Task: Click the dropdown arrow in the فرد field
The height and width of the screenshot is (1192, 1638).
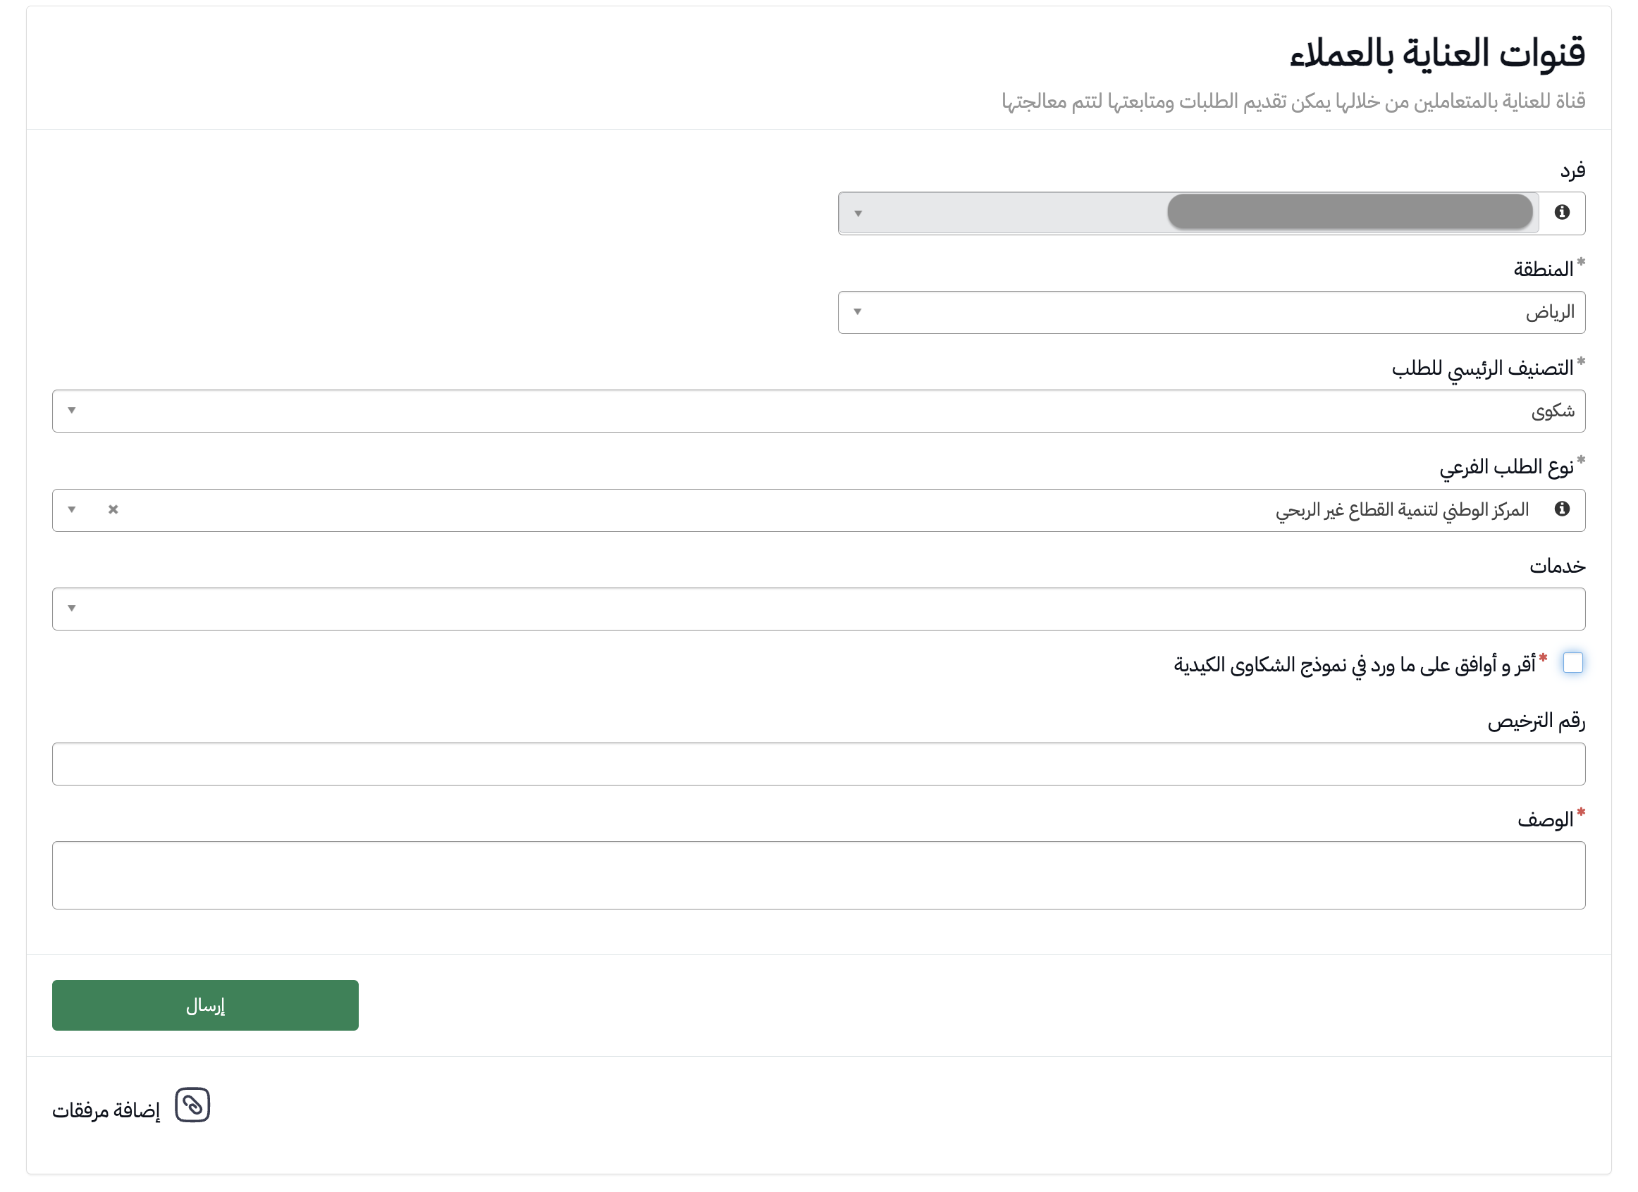Action: click(858, 212)
